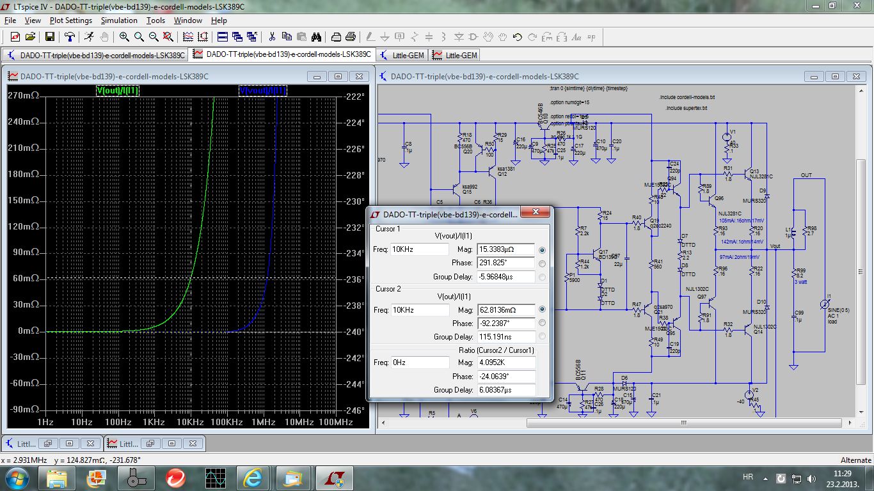Viewport: 874px width, 491px height.
Task: Show hidden tray icons arrow
Action: coord(765,478)
